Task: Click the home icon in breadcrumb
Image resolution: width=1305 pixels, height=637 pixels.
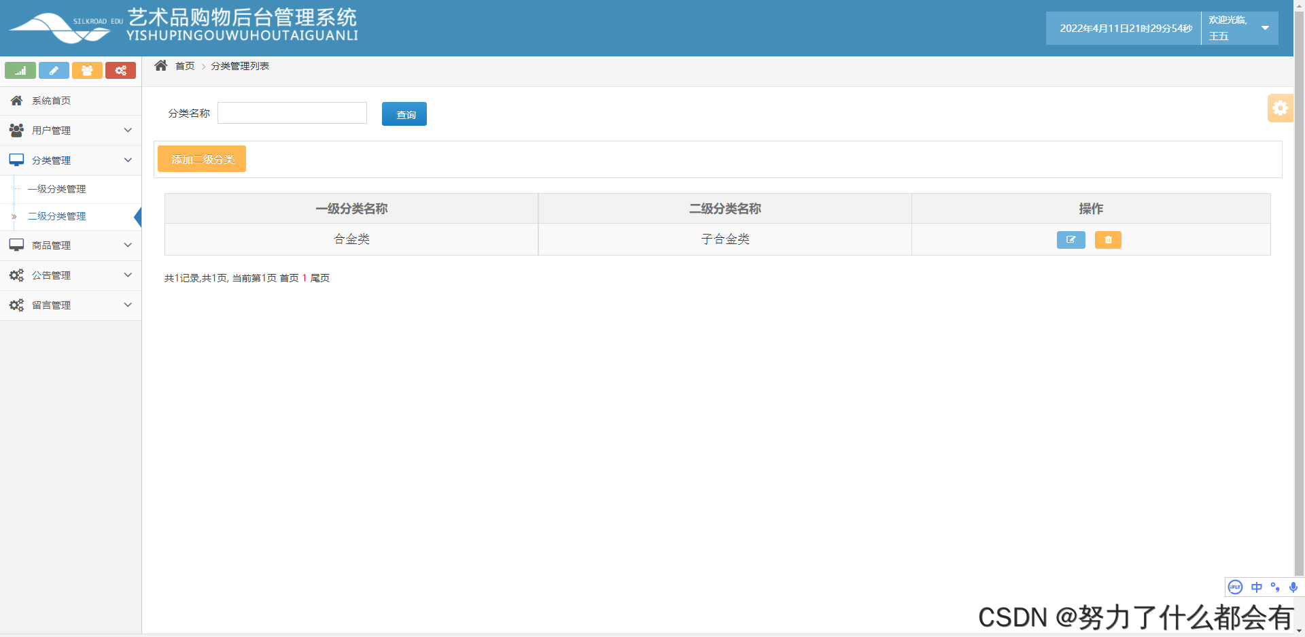Action: (161, 65)
